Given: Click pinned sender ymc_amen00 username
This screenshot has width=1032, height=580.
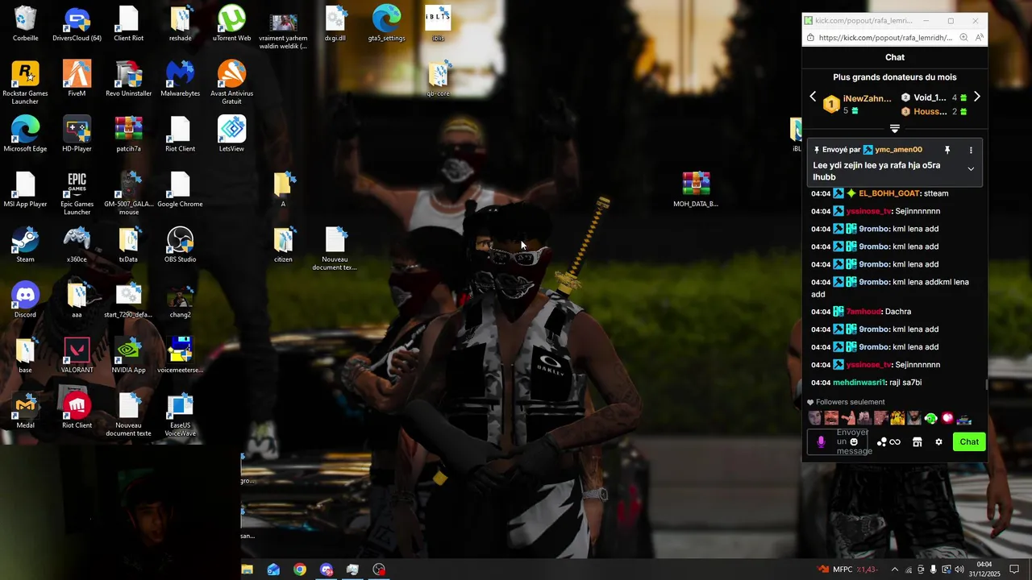Looking at the screenshot, I should click(x=898, y=150).
